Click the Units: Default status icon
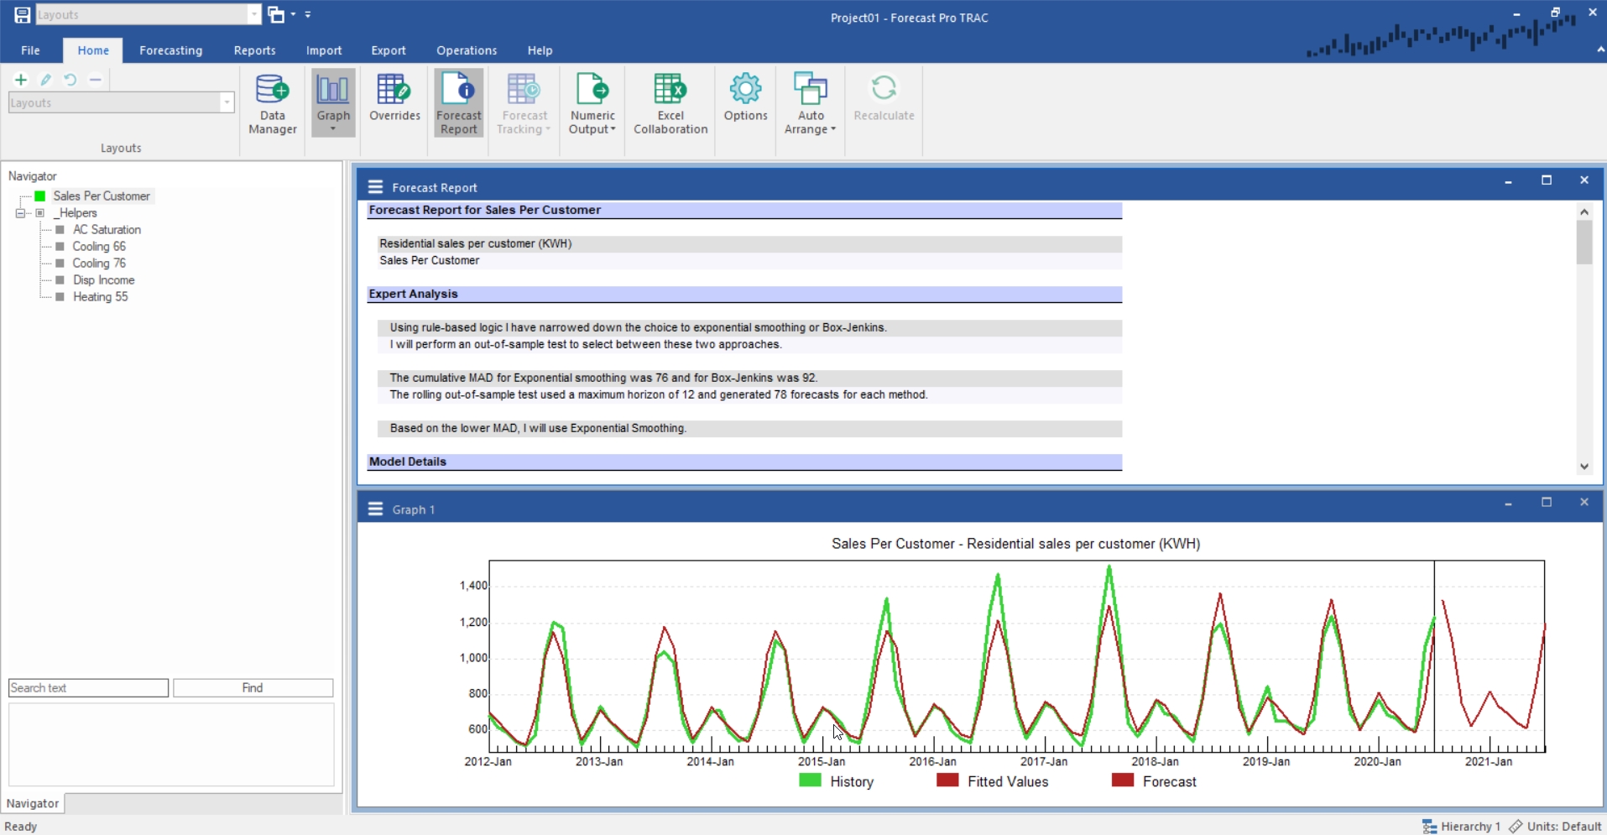 click(x=1516, y=827)
